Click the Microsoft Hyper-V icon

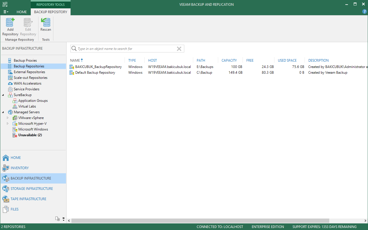[15, 124]
